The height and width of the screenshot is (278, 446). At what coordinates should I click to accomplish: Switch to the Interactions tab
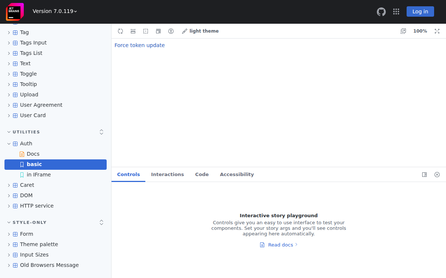click(x=168, y=175)
